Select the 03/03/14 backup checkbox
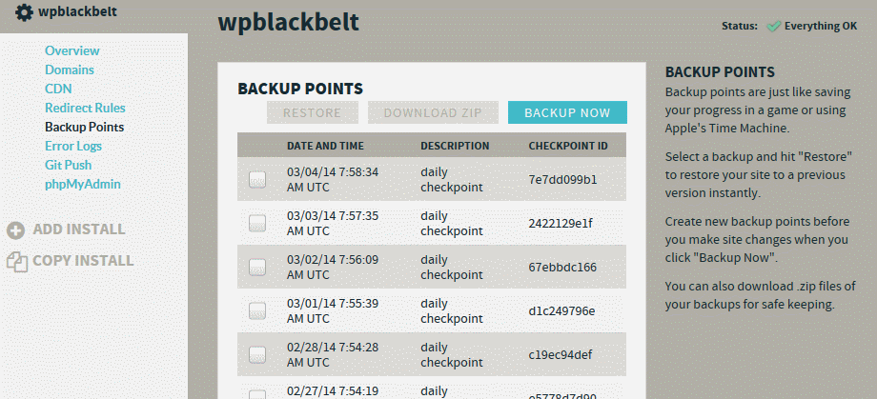Viewport: 877px width, 399px height. (x=257, y=223)
